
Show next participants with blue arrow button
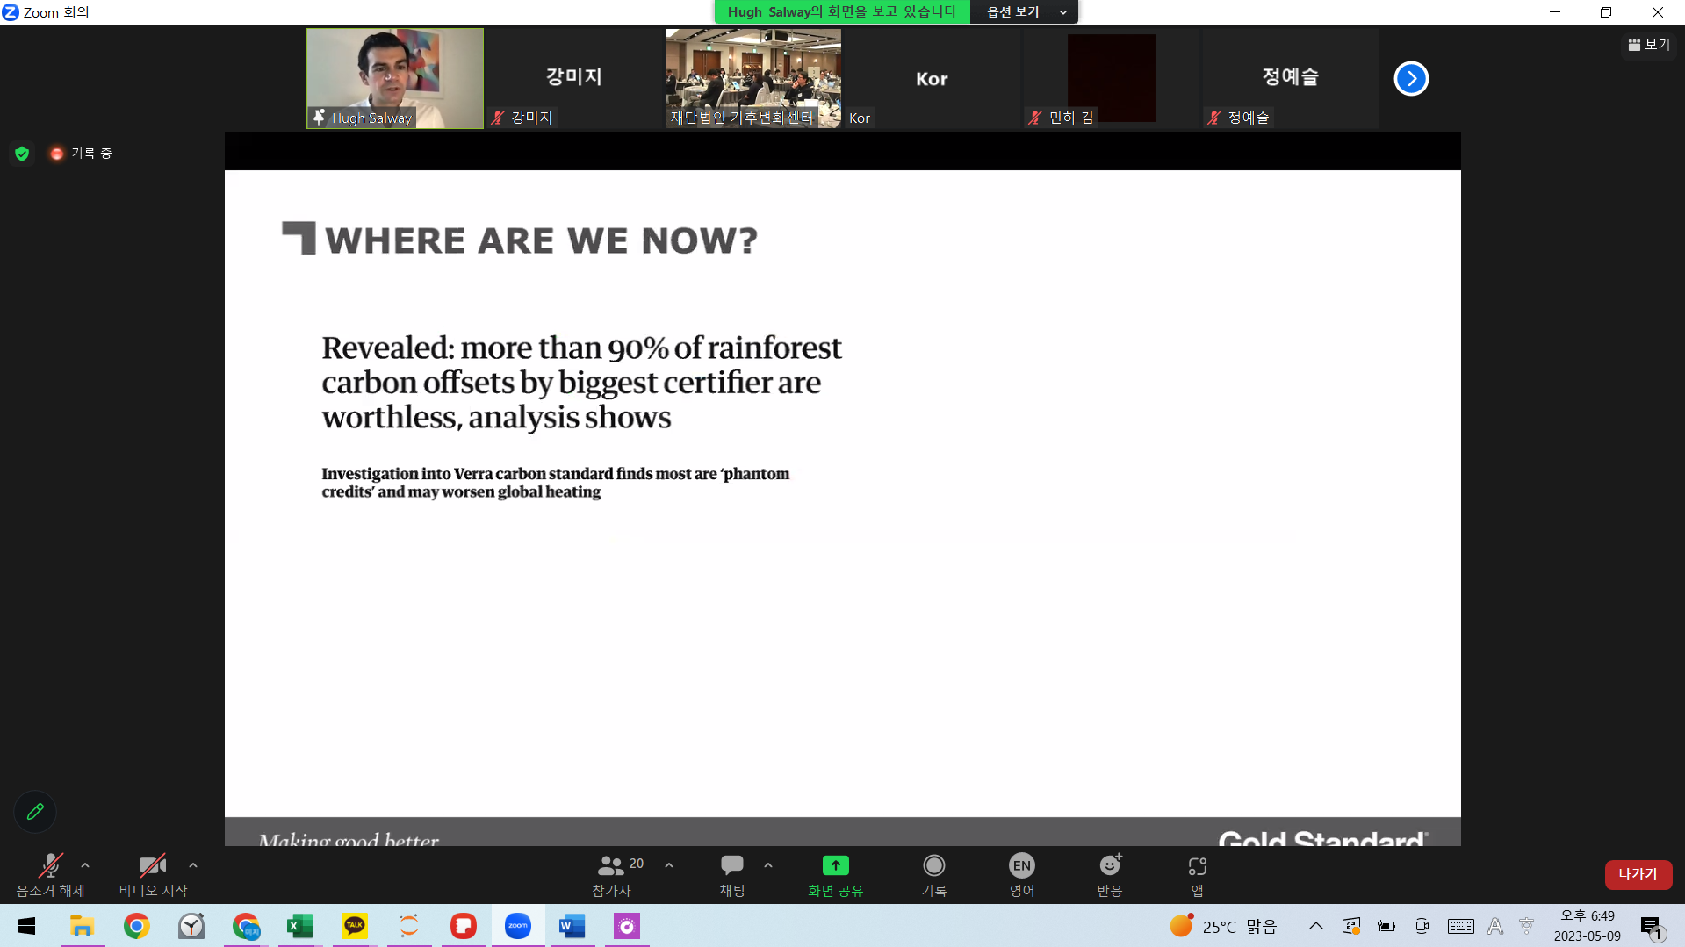click(x=1411, y=78)
